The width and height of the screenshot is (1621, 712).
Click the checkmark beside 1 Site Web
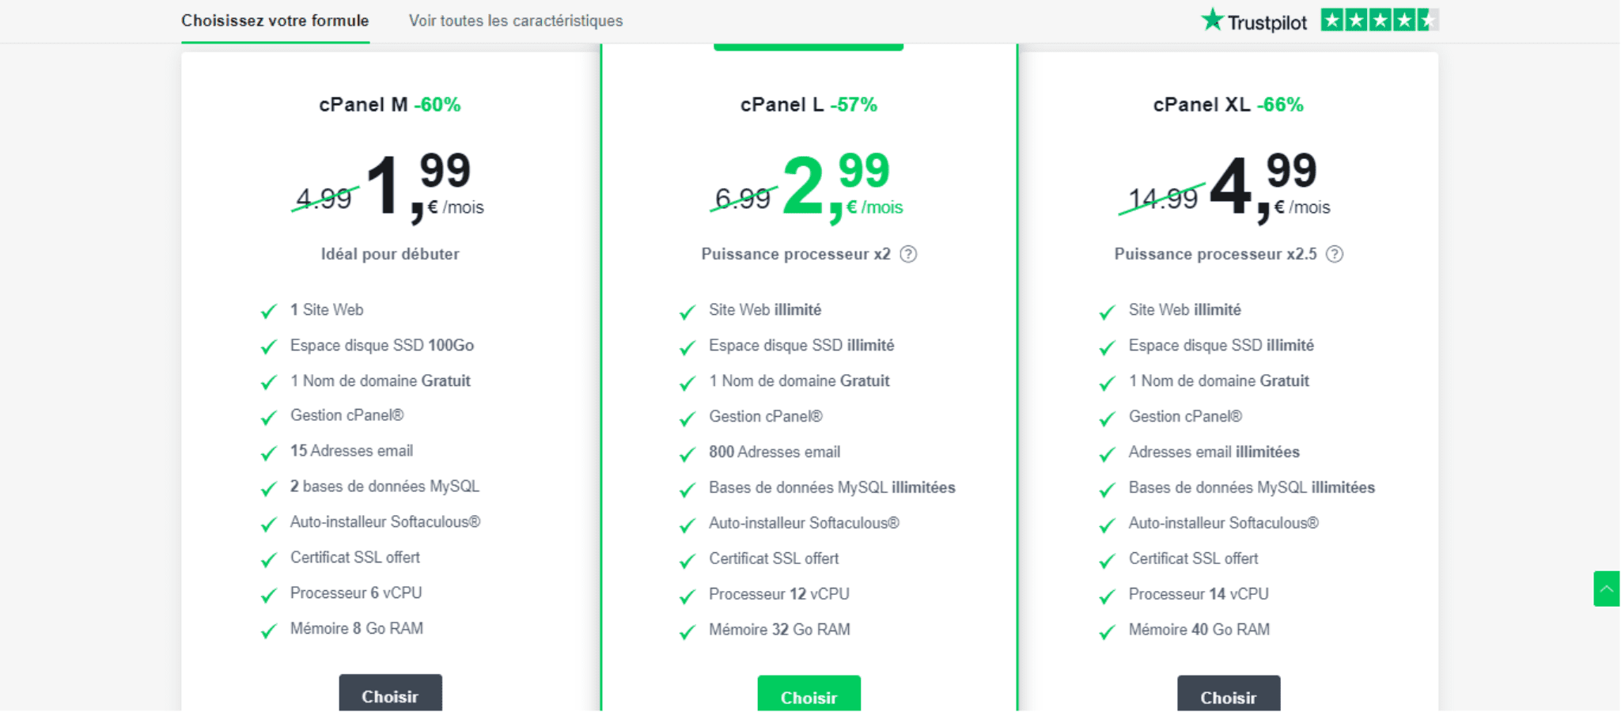click(x=269, y=311)
